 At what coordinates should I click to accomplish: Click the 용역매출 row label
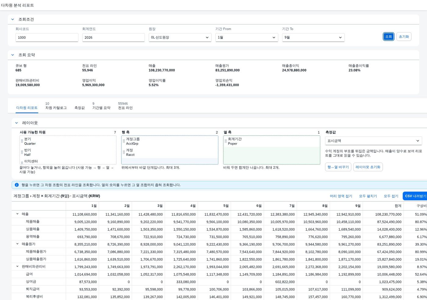click(x=33, y=236)
